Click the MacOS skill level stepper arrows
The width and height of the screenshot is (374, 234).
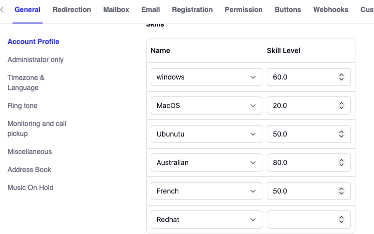tap(341, 105)
